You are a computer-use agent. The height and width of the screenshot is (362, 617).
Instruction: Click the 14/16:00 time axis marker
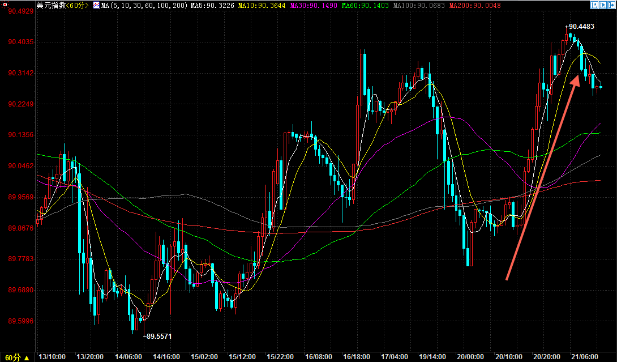coord(166,357)
